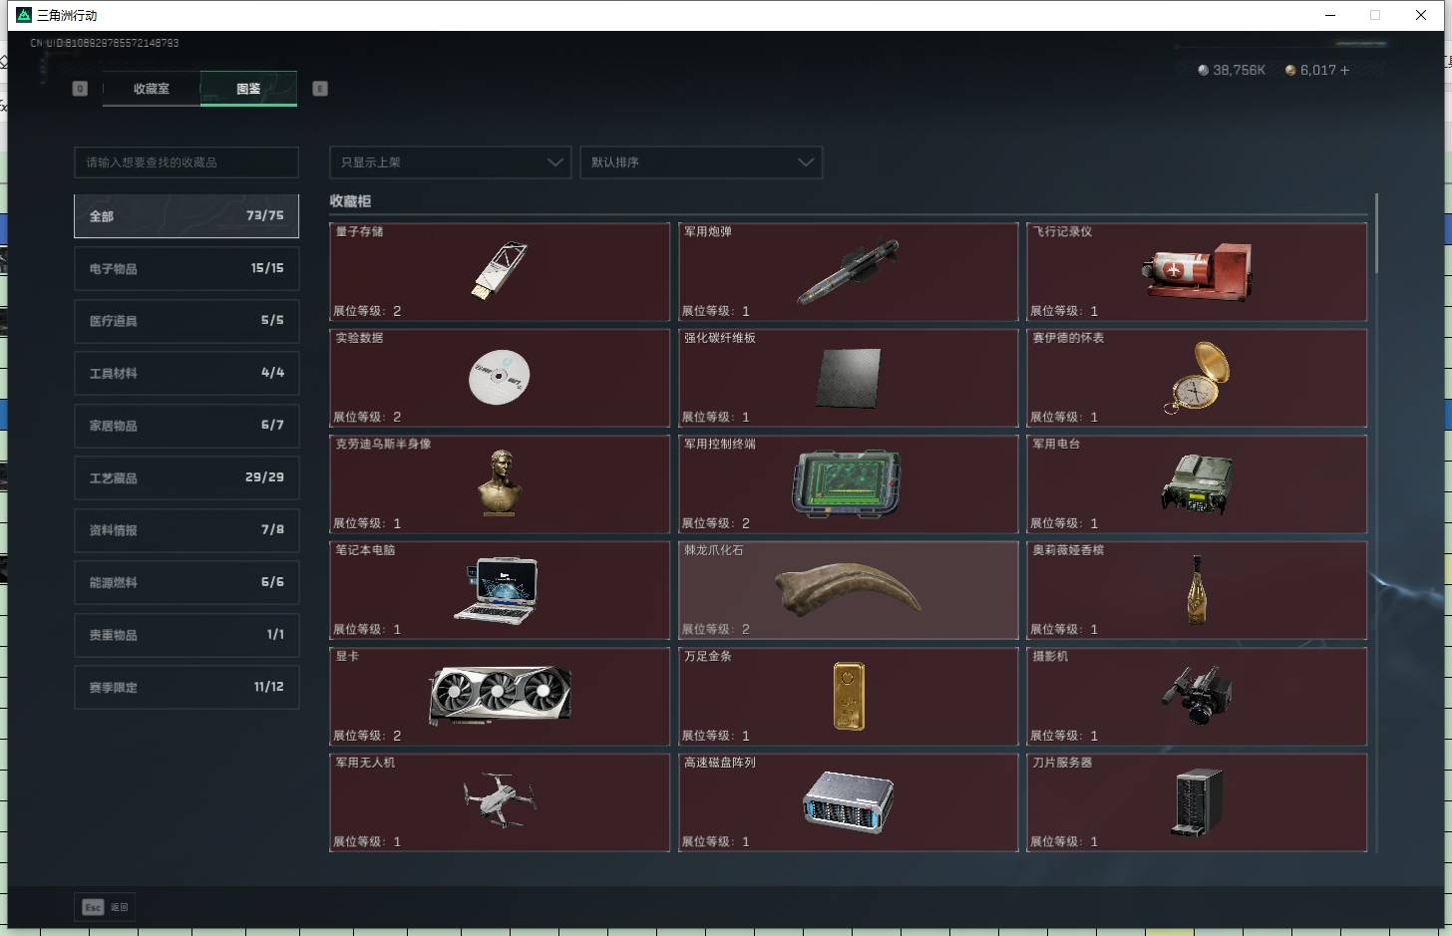Filter by 电子物品 category
Screen dimensions: 1452x936
186,268
